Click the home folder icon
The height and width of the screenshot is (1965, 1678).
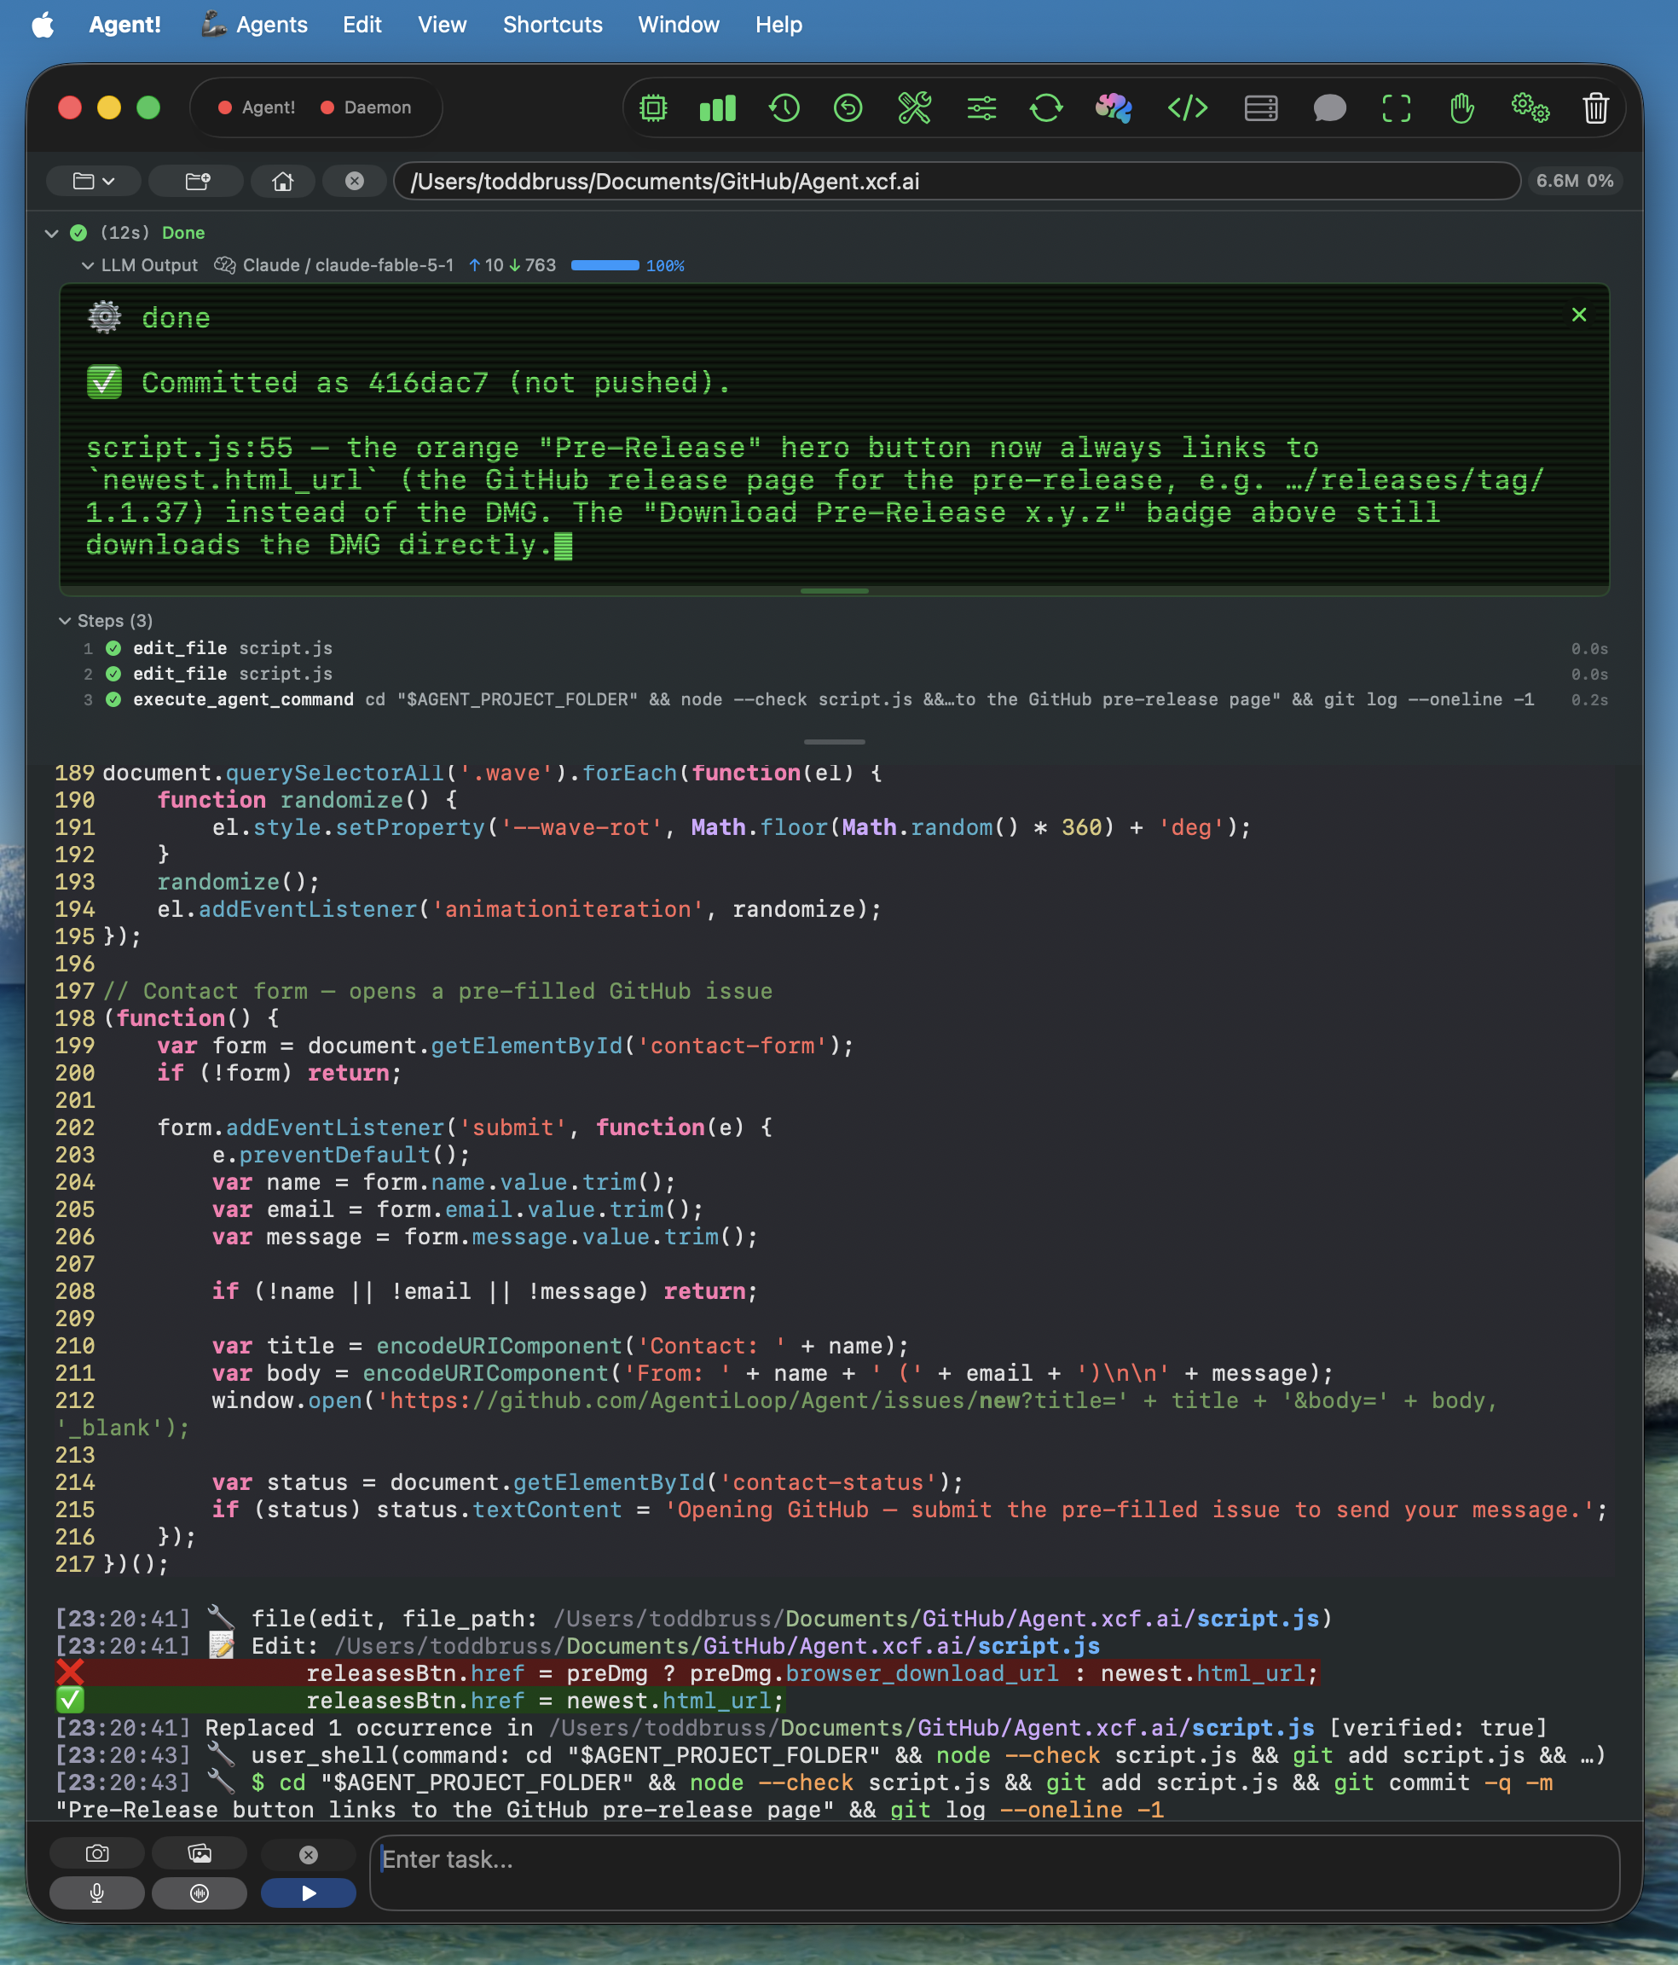282,180
